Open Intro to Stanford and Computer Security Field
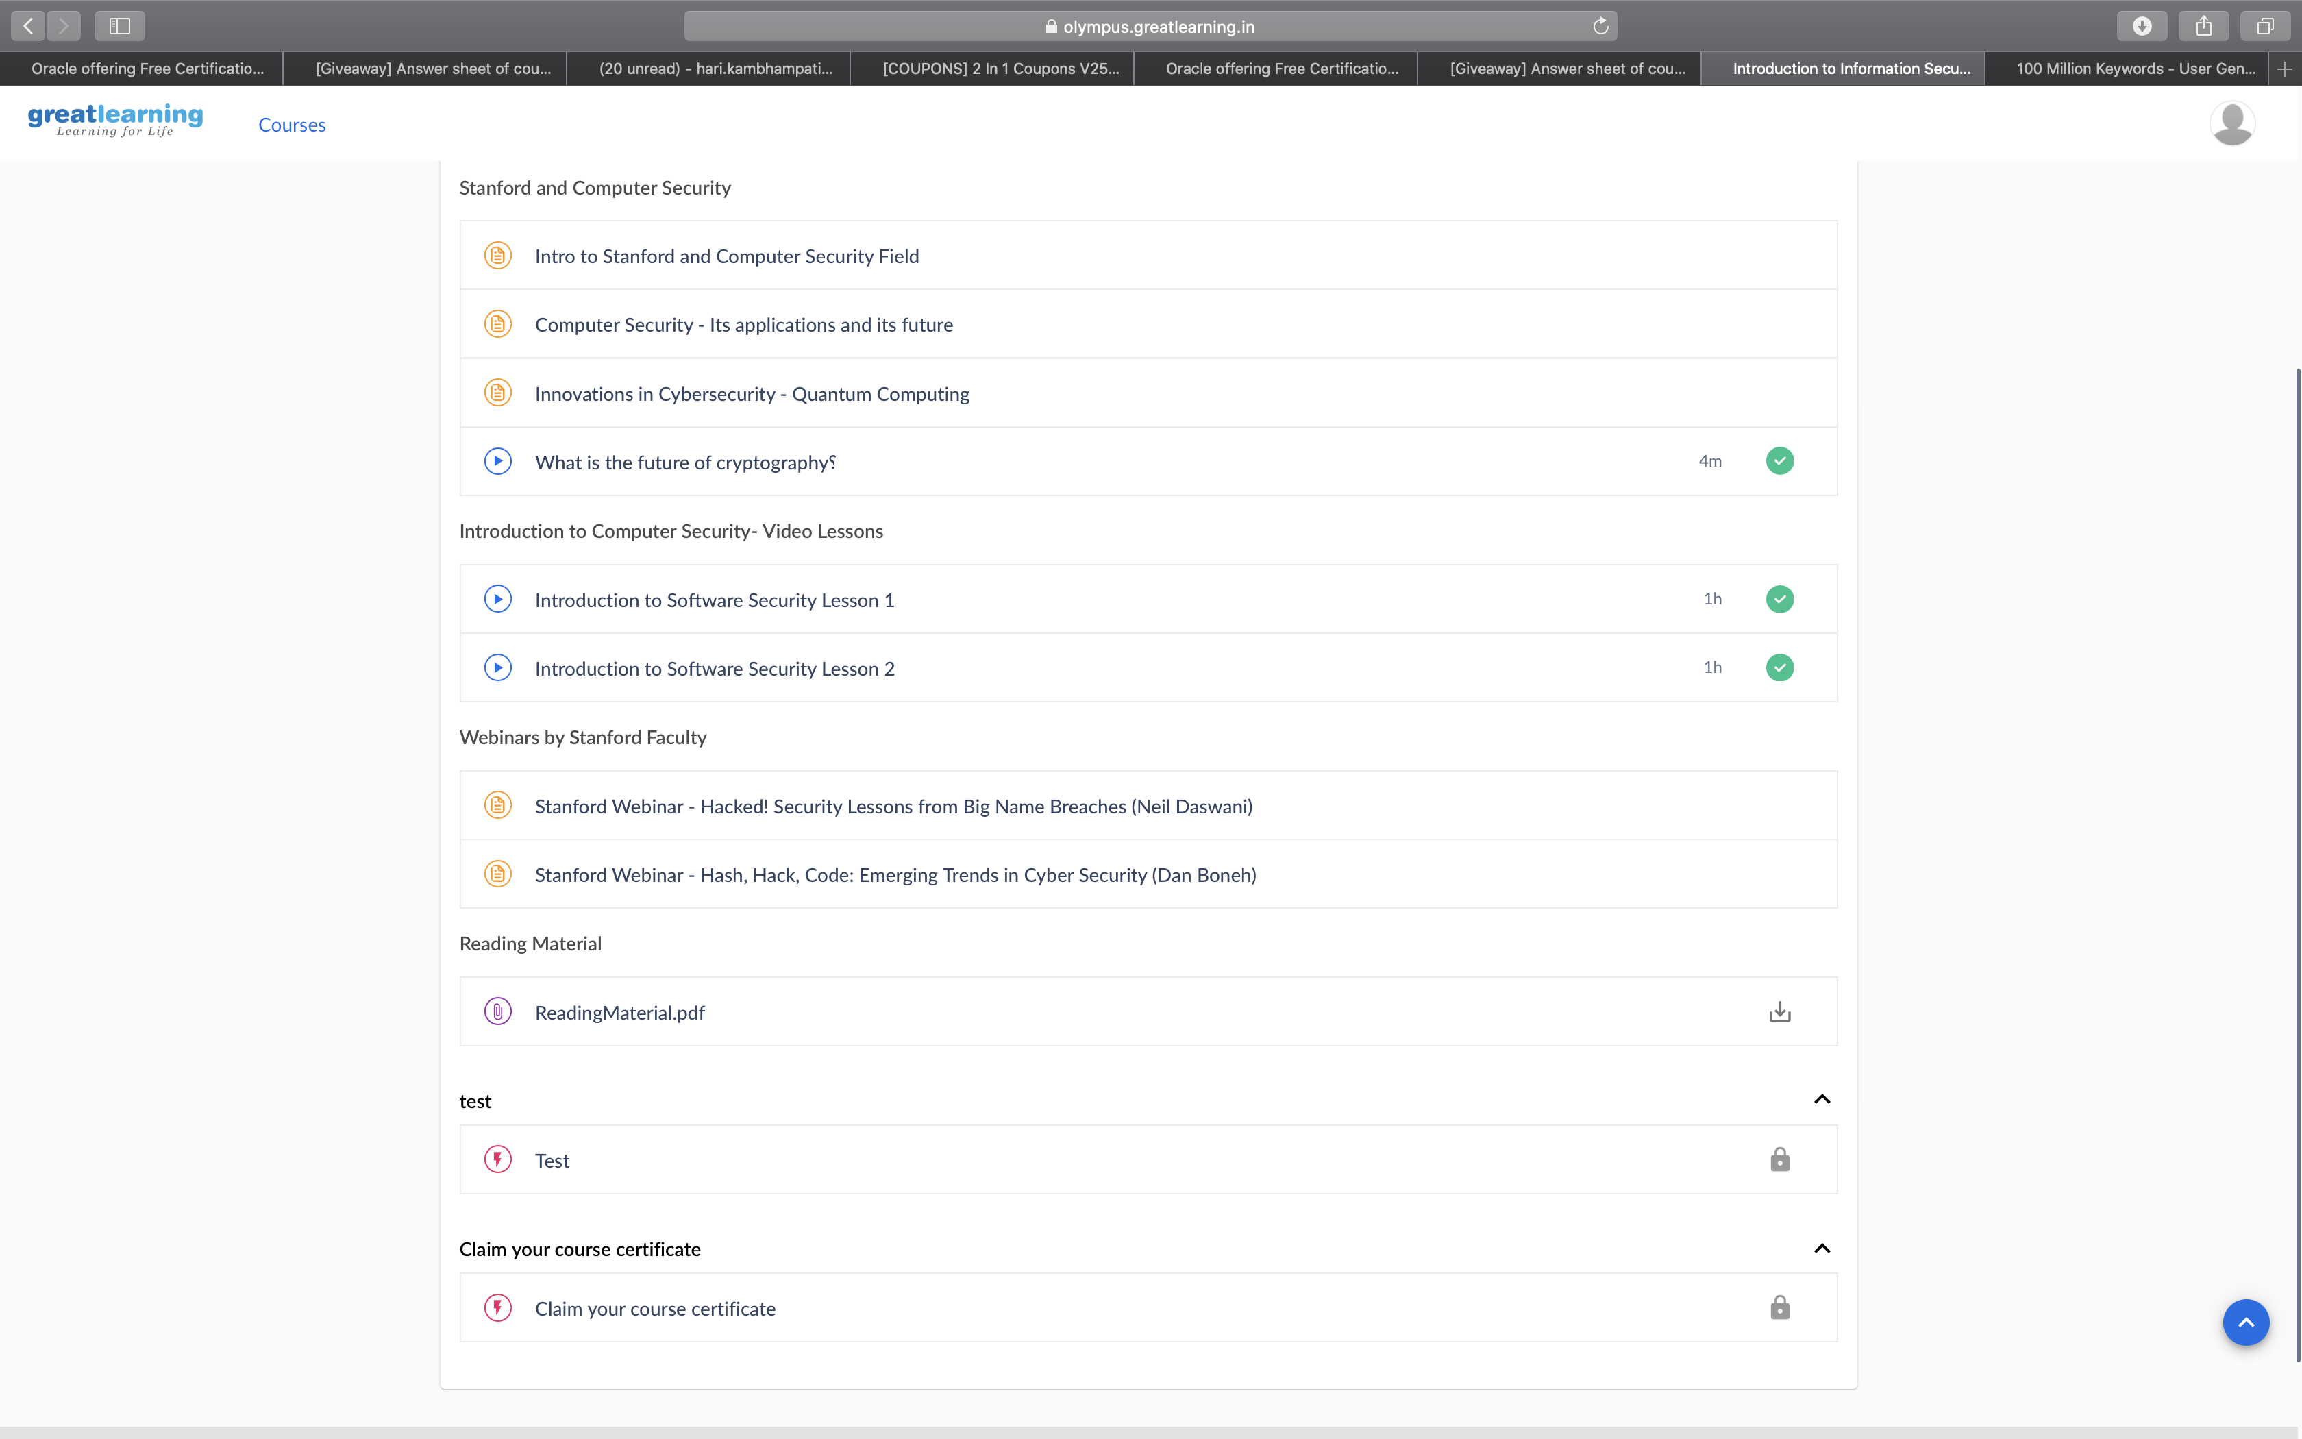 tap(727, 256)
